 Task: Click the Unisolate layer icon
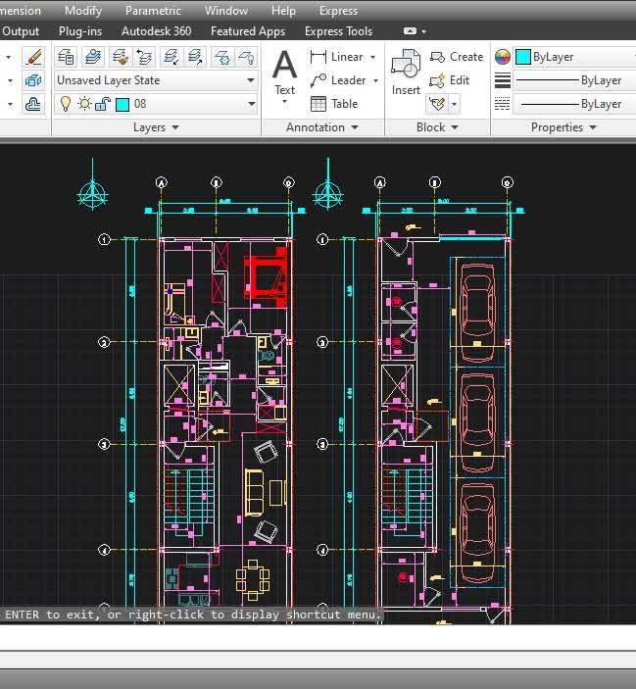(195, 57)
